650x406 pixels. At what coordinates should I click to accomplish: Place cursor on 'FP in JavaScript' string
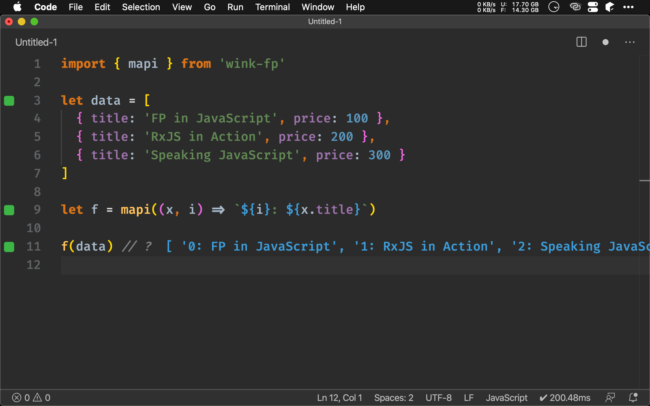pyautogui.click(x=211, y=118)
